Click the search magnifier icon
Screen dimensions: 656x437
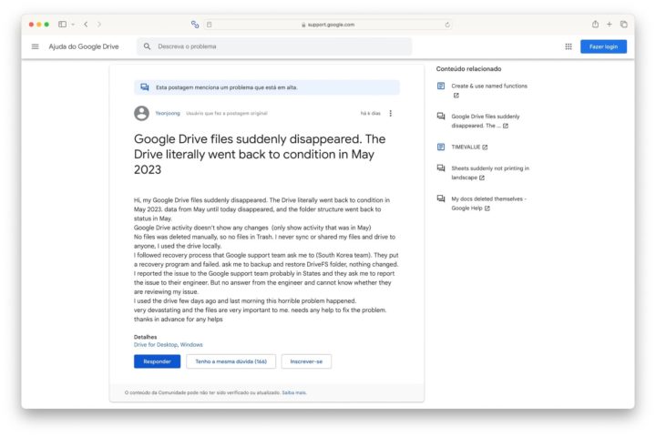click(x=147, y=46)
